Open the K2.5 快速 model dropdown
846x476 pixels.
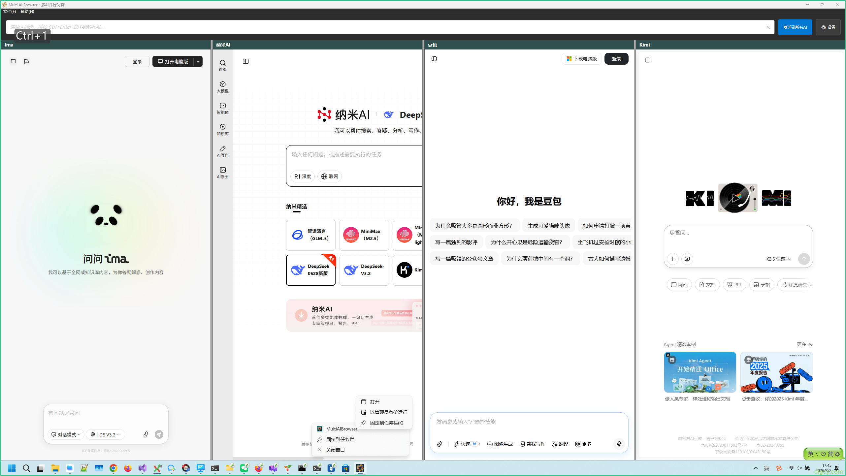click(x=779, y=259)
